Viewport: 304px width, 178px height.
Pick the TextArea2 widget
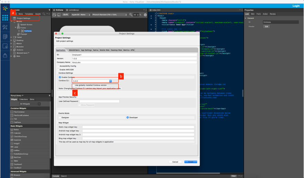point(18,164)
